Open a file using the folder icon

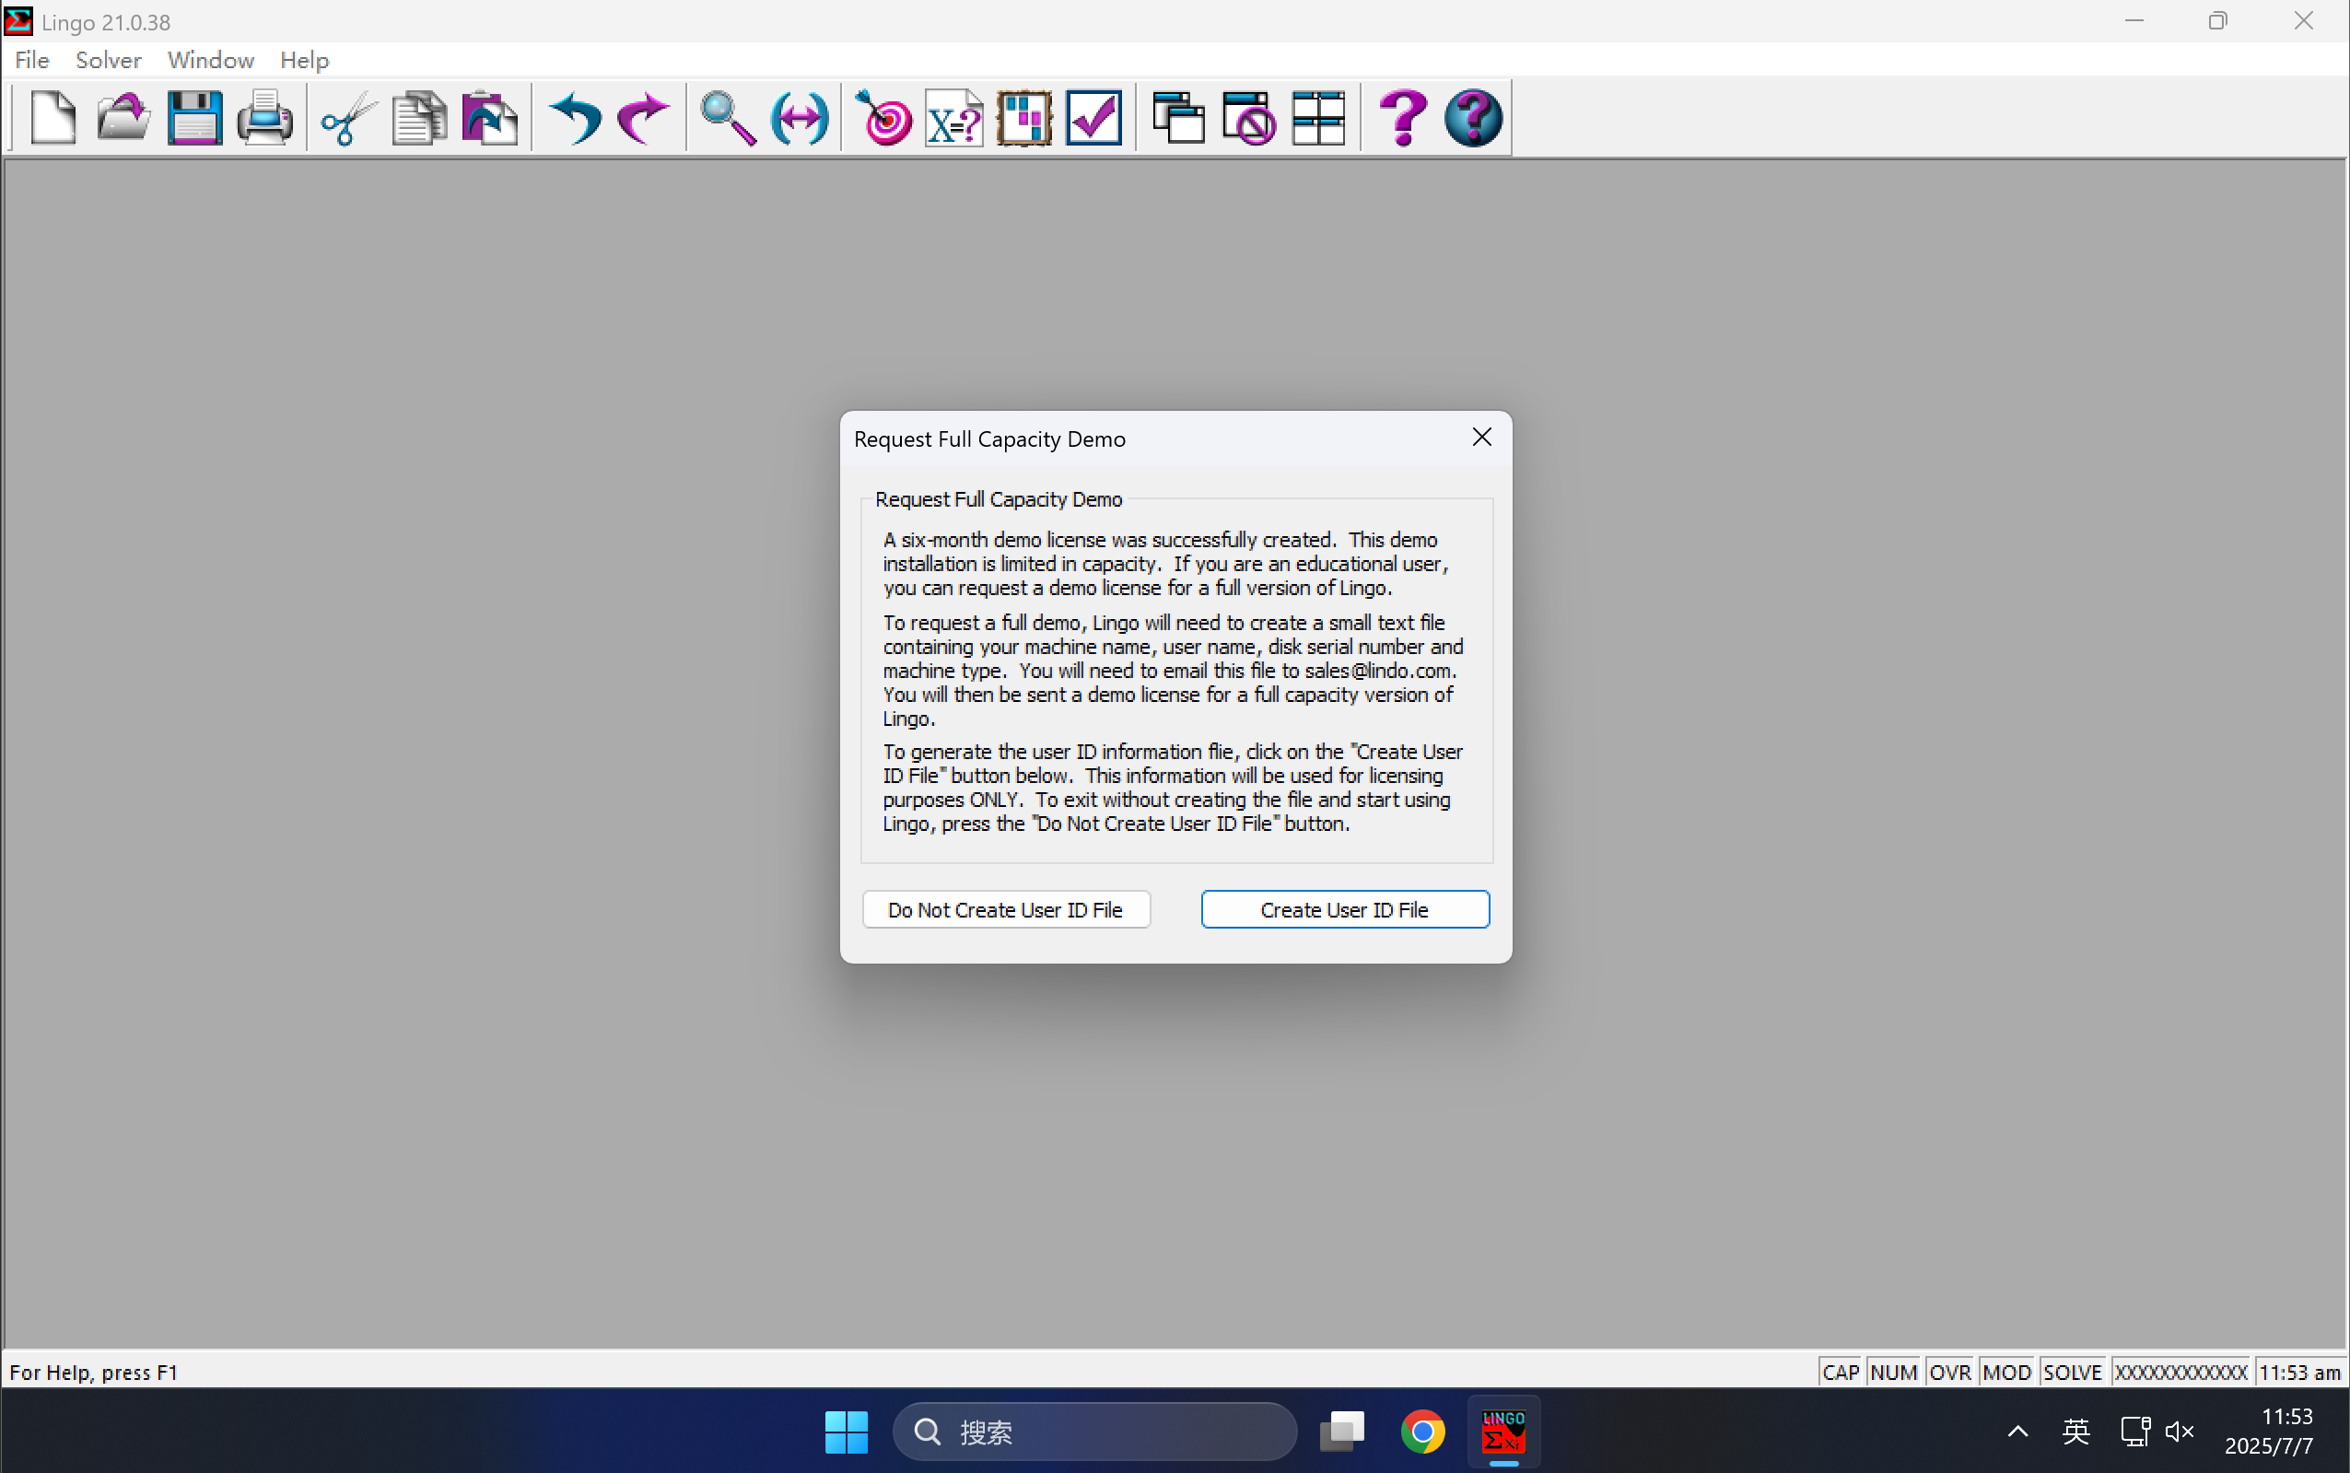[x=123, y=118]
